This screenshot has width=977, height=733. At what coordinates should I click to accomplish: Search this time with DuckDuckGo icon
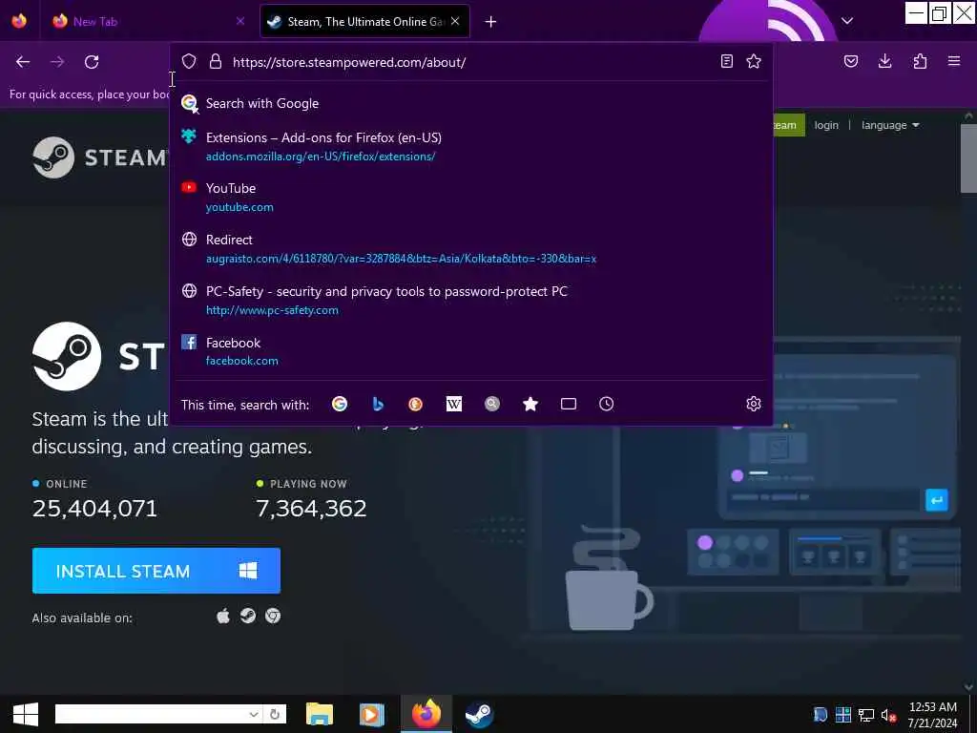coord(416,404)
